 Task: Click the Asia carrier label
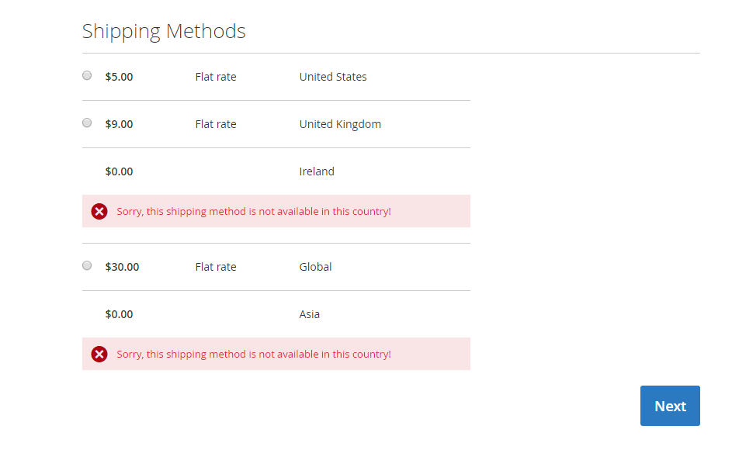point(309,314)
